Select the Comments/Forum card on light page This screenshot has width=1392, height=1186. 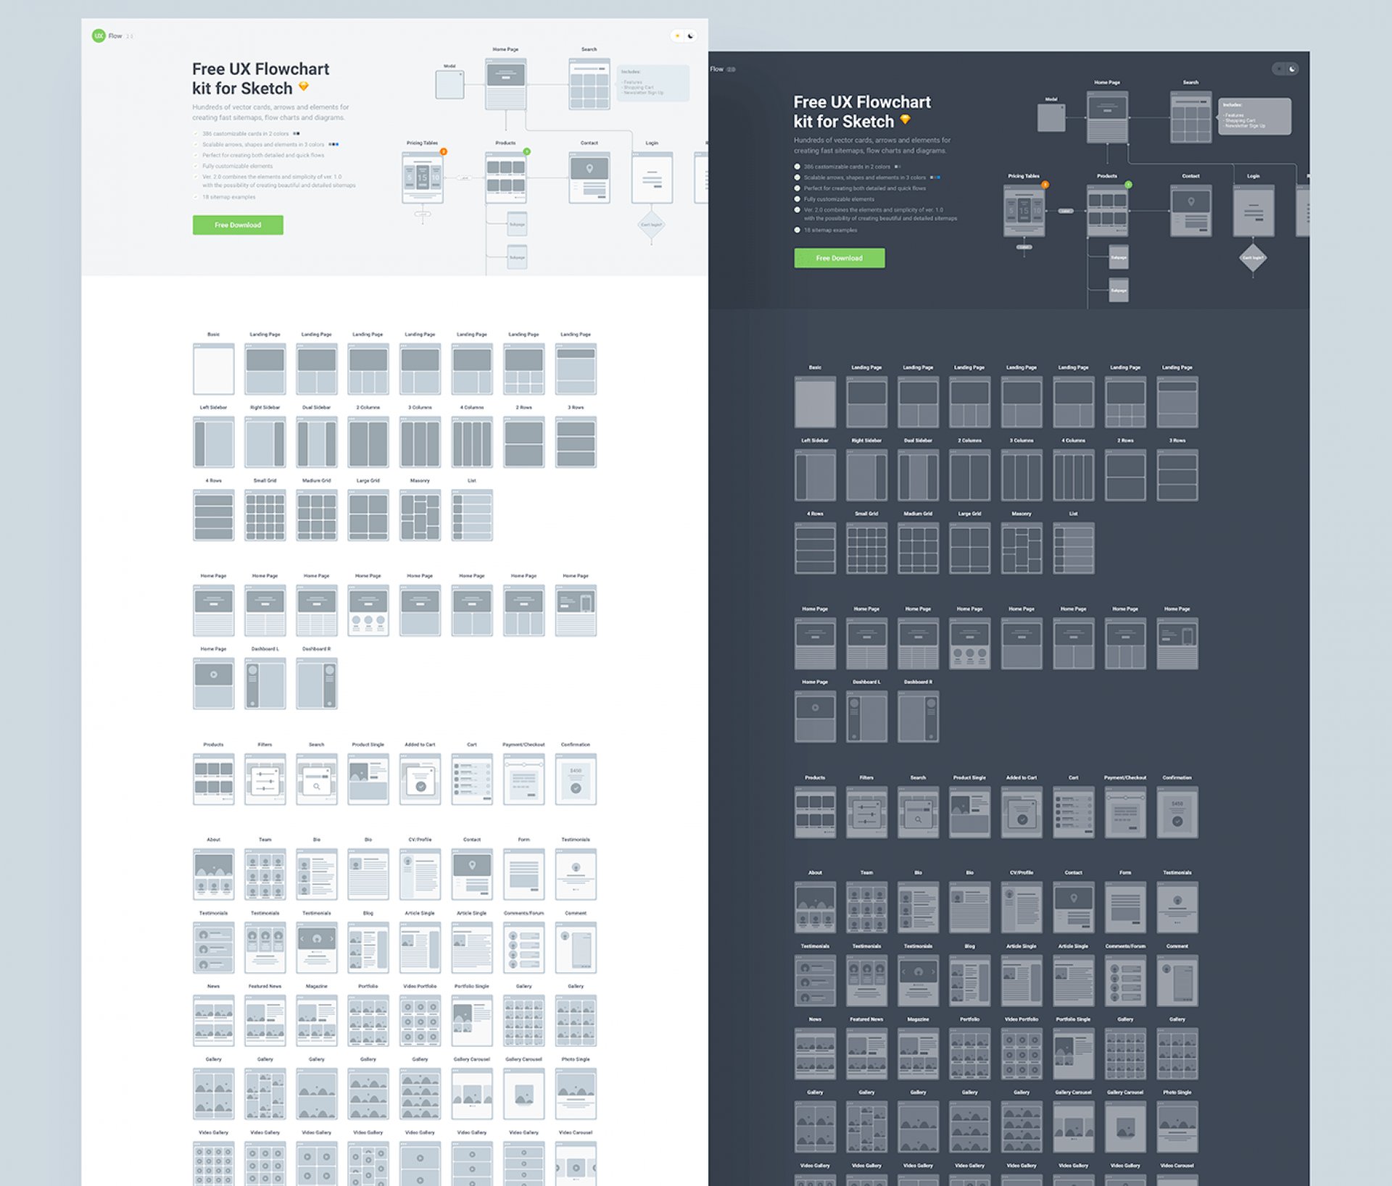coord(524,948)
